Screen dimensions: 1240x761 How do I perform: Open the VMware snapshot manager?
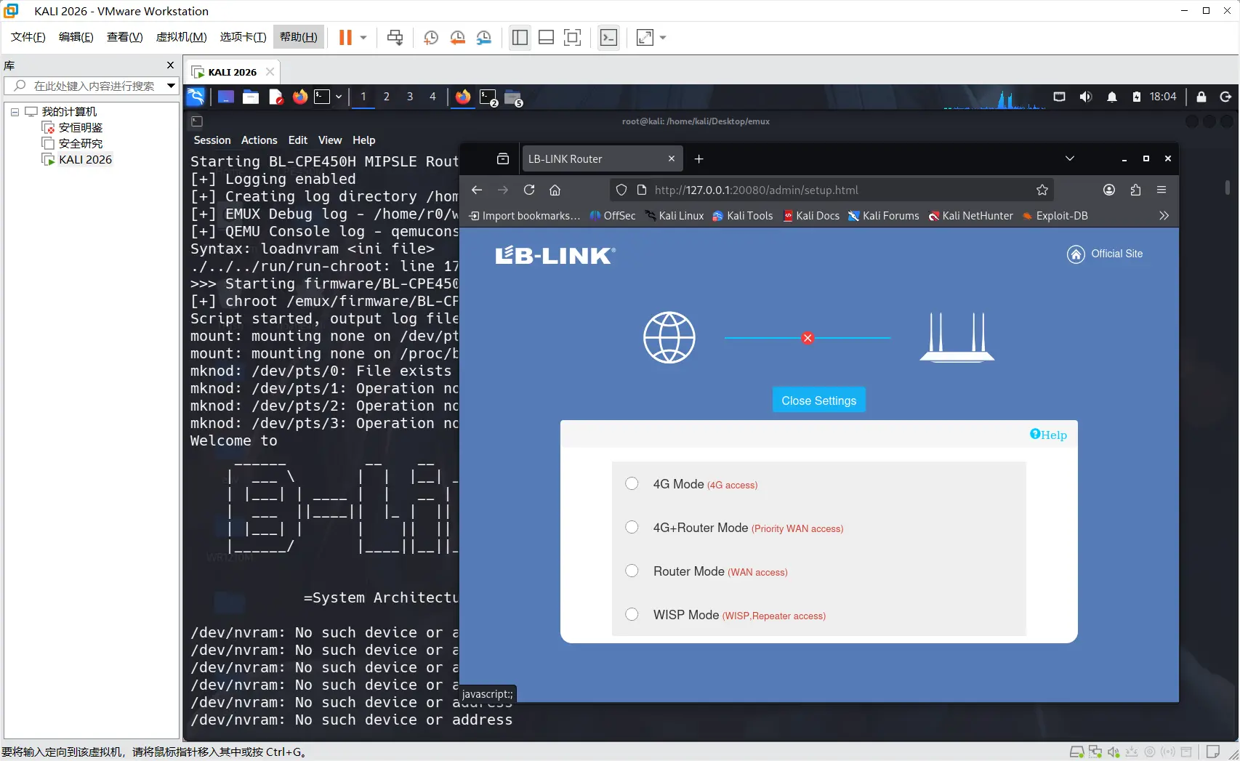coord(484,38)
